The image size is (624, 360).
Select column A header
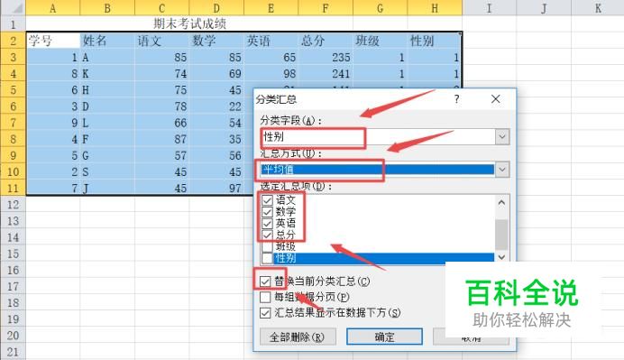tap(53, 7)
